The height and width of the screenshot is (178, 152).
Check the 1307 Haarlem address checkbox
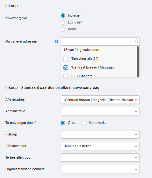[x=66, y=76]
